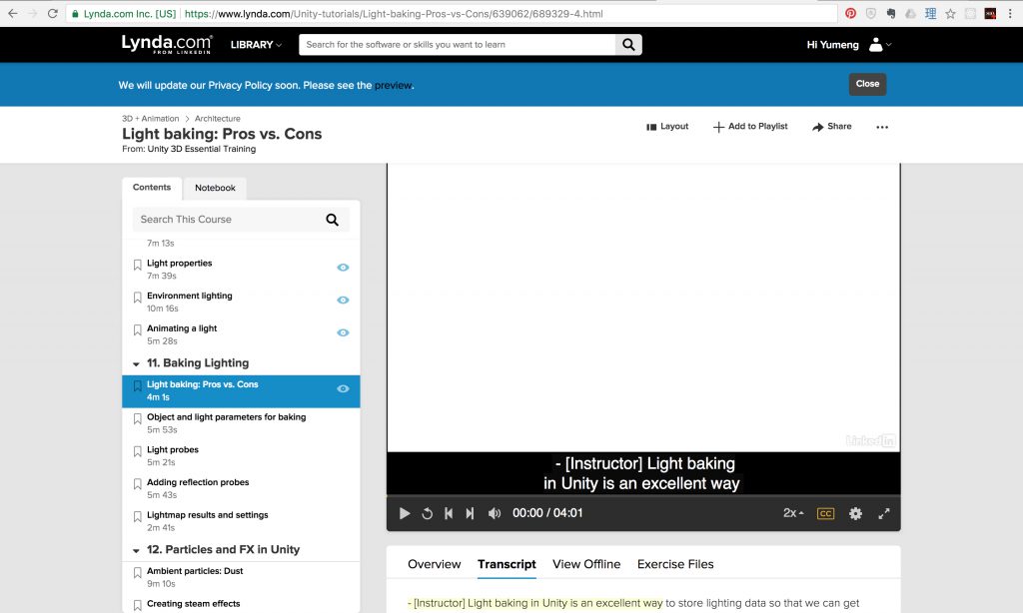Bookmark Environment lighting video
Viewport: 1023px width, 613px height.
[x=137, y=298]
